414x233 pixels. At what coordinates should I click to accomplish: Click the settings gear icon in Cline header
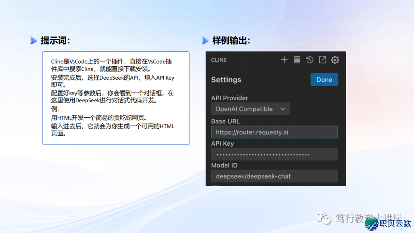click(x=335, y=60)
